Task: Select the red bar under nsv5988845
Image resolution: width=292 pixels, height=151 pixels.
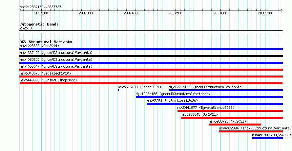Action: click(x=232, y=118)
